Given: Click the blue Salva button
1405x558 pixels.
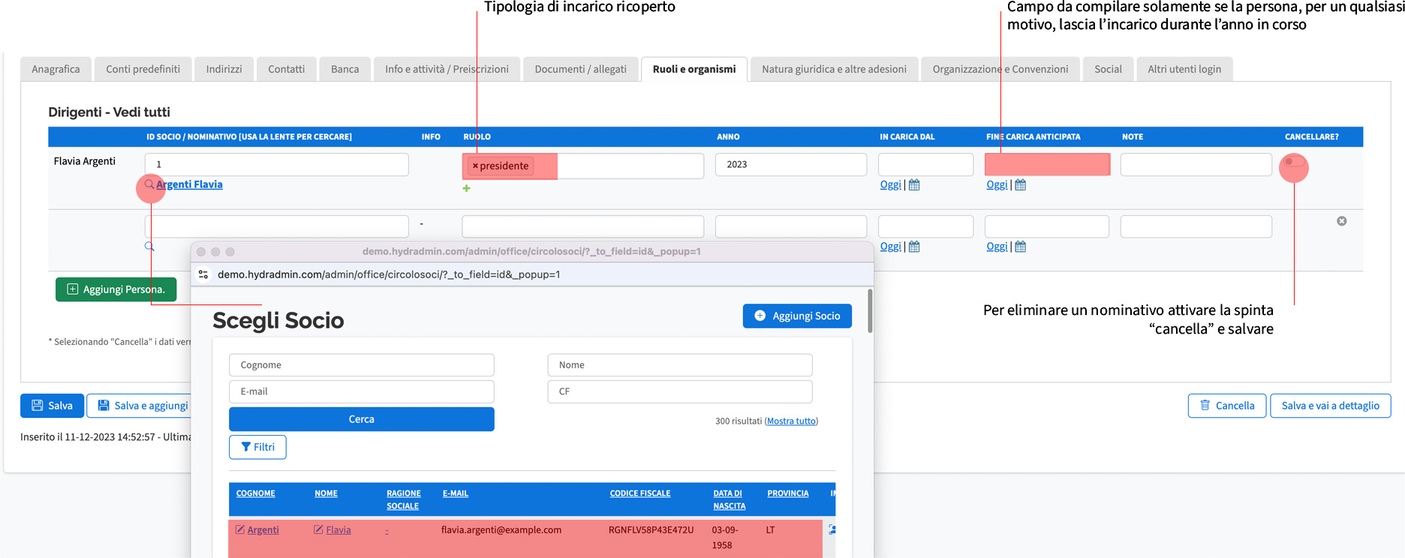Looking at the screenshot, I should 52,406.
